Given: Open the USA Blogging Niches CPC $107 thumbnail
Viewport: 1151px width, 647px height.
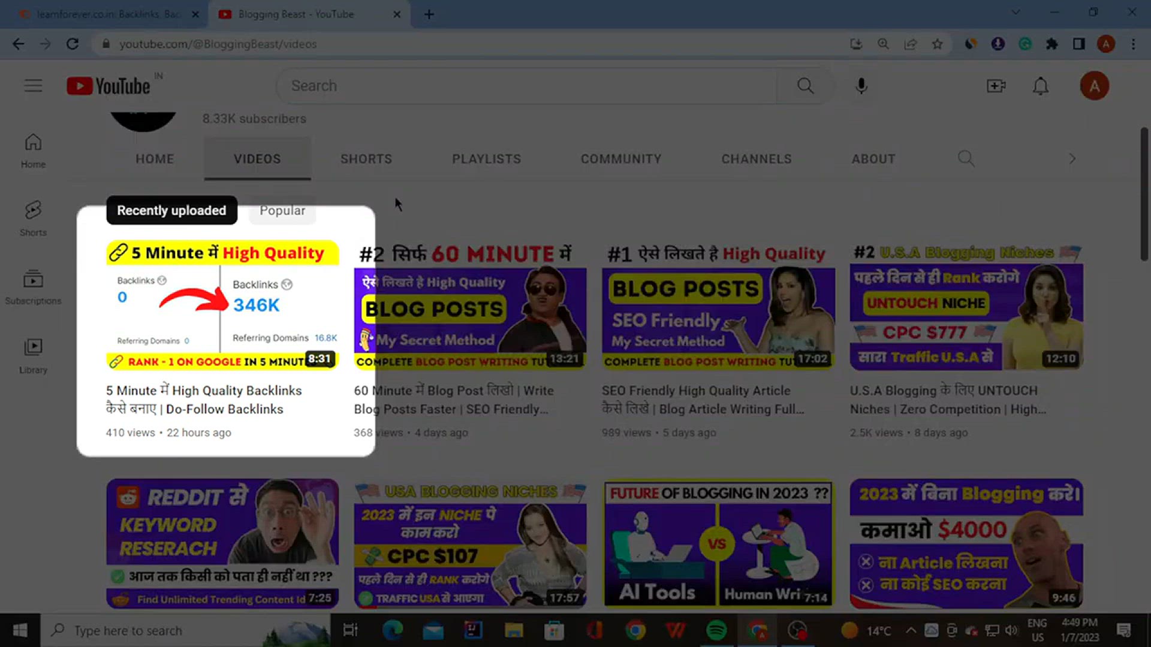Looking at the screenshot, I should [470, 543].
